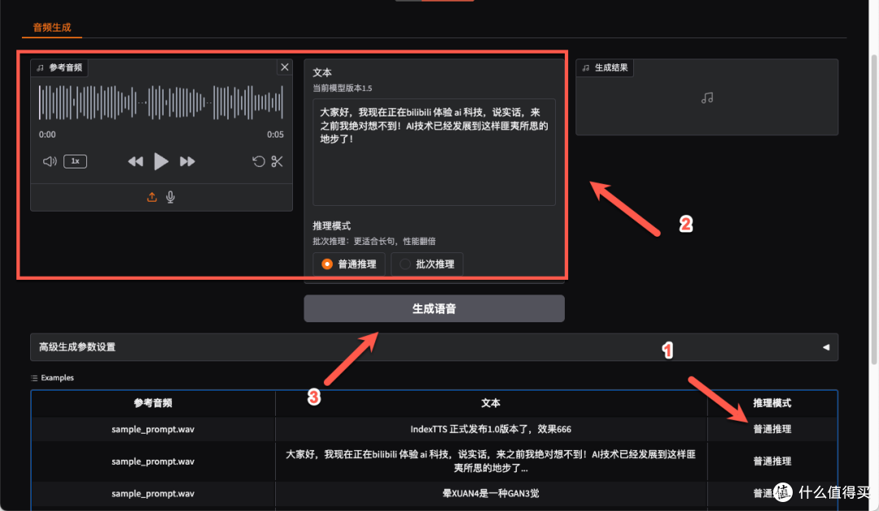Click the music note icon in 生成结果 panel
The image size is (879, 511).
point(706,97)
